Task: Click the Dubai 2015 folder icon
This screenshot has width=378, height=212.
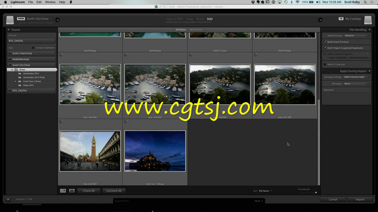Action: point(20,85)
